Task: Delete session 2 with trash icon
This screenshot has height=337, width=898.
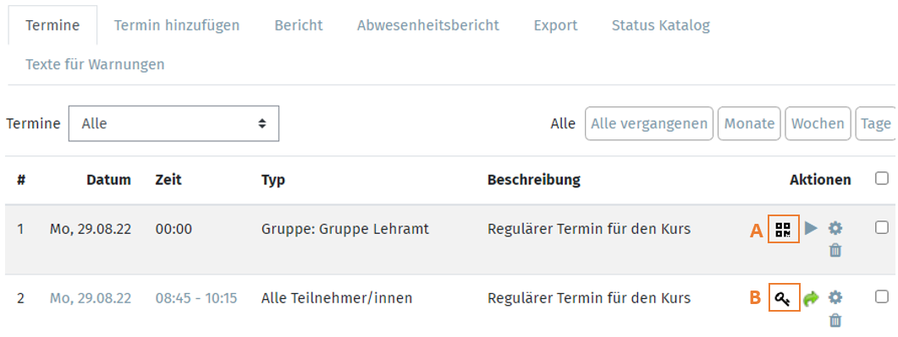Action: [835, 320]
